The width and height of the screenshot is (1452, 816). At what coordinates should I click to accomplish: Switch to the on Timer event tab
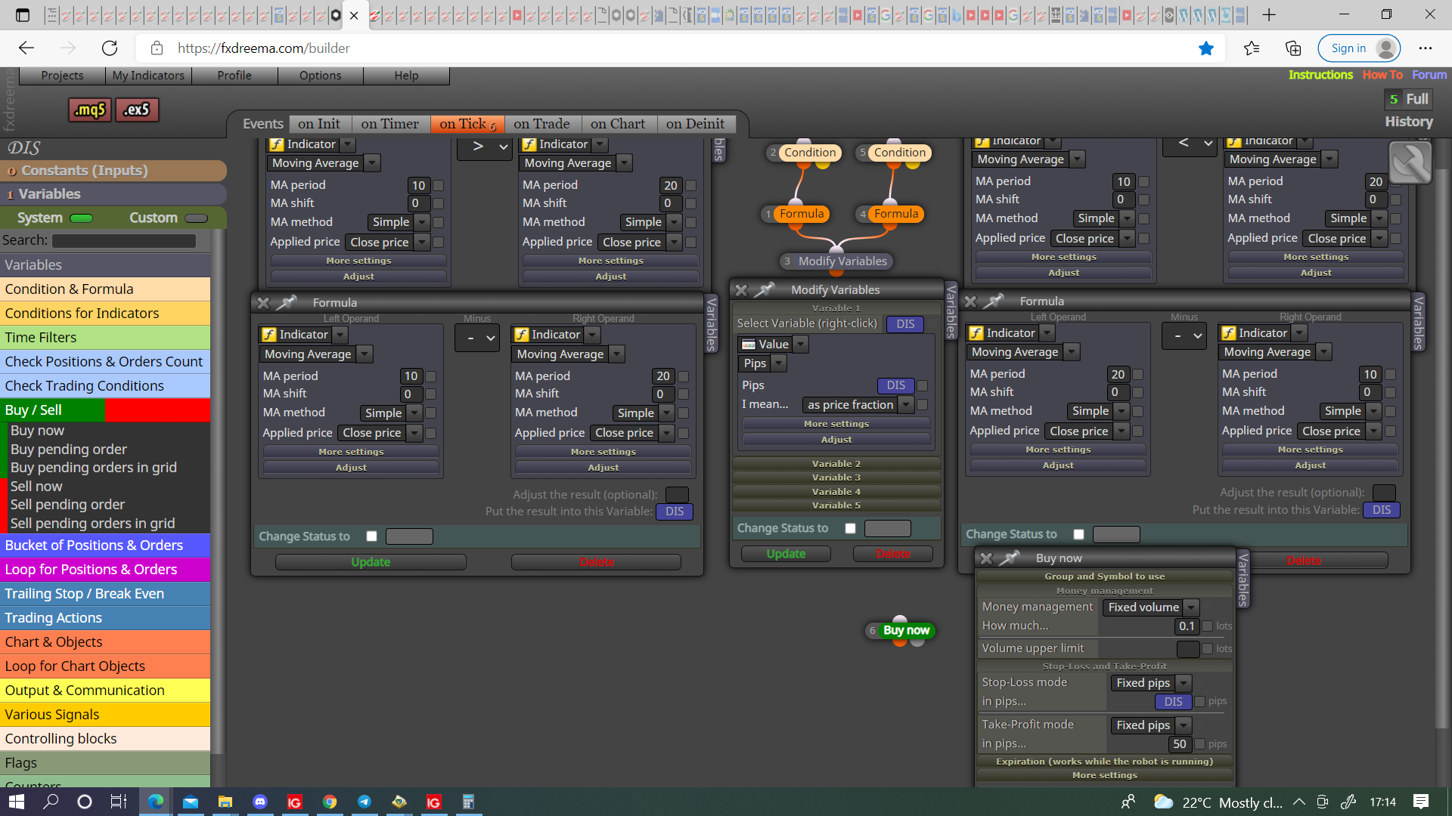[x=389, y=124]
